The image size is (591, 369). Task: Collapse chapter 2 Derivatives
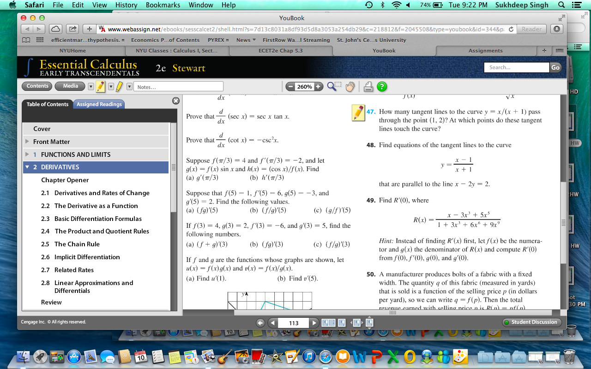click(x=27, y=167)
